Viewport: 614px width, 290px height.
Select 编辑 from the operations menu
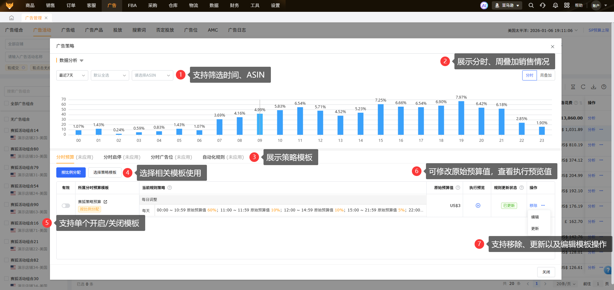coord(535,217)
